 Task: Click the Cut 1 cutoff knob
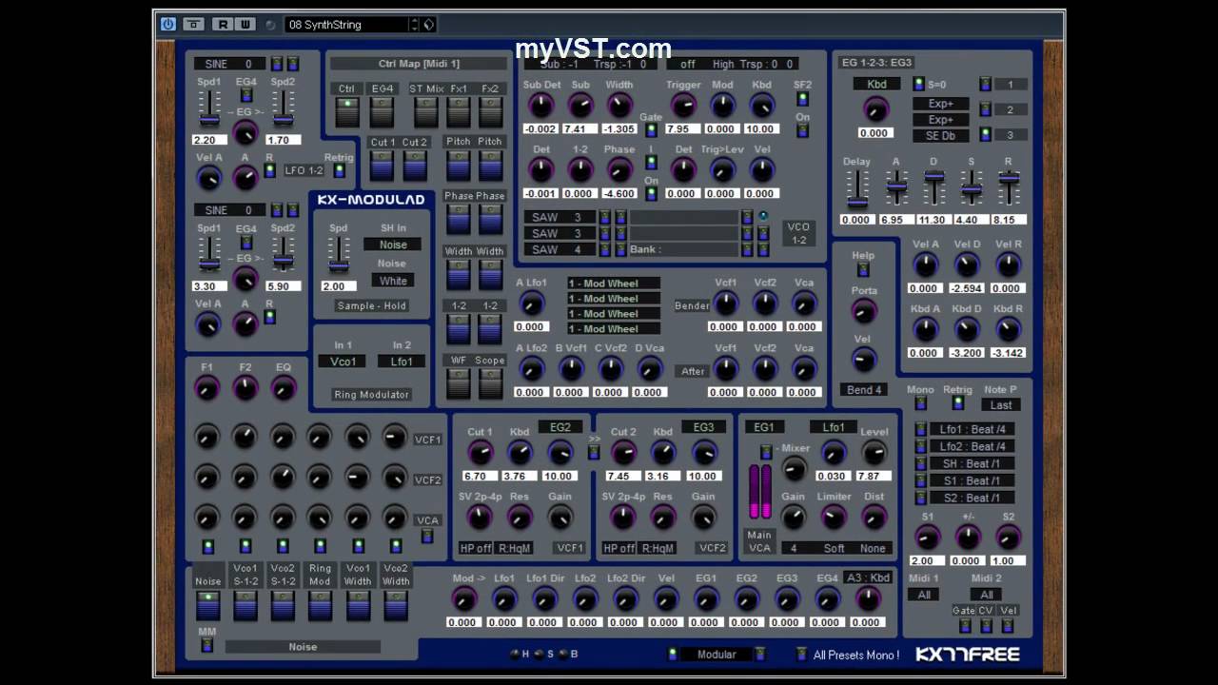click(x=481, y=453)
